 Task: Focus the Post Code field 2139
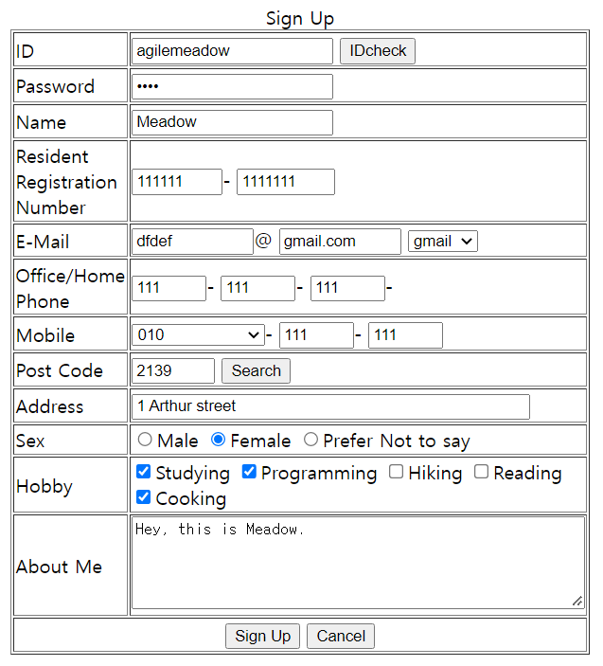coord(173,370)
